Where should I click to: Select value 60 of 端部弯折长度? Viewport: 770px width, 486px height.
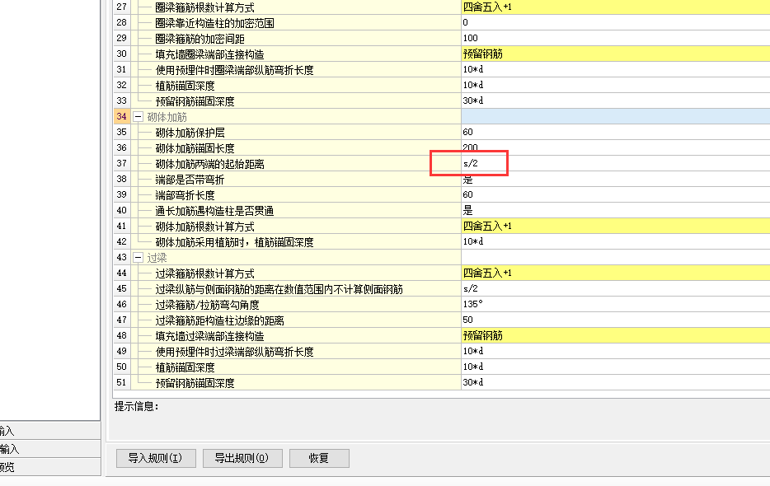point(467,195)
